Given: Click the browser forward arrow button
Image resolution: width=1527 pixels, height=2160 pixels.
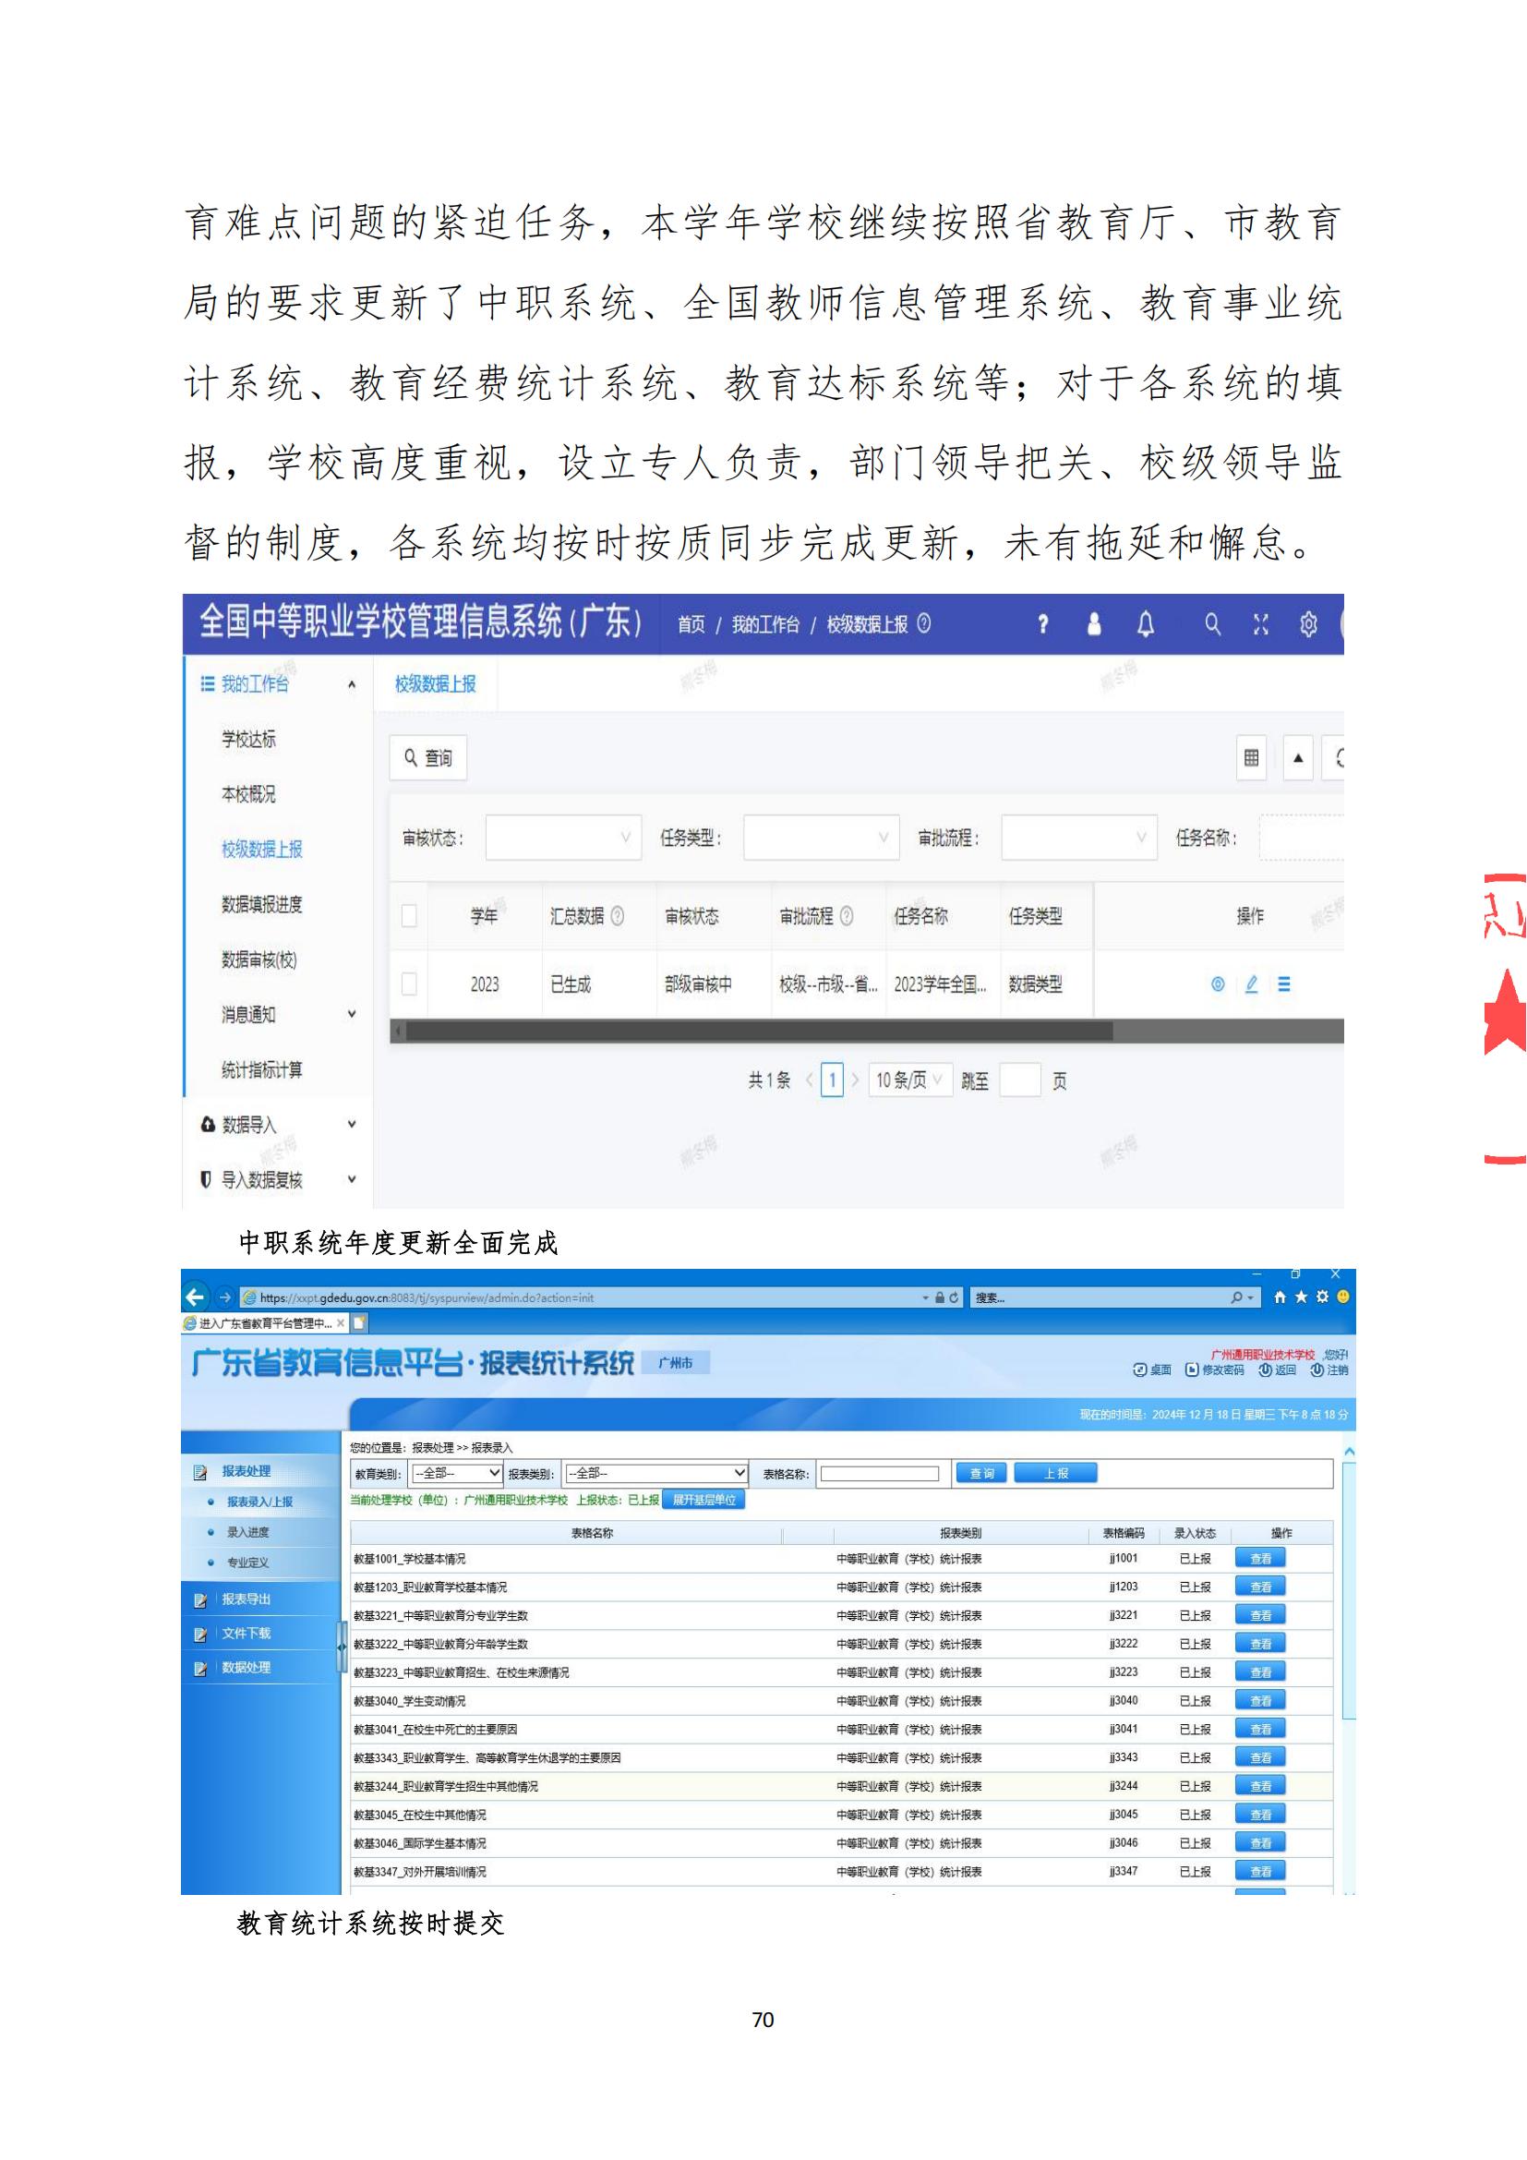Looking at the screenshot, I should point(223,1297).
